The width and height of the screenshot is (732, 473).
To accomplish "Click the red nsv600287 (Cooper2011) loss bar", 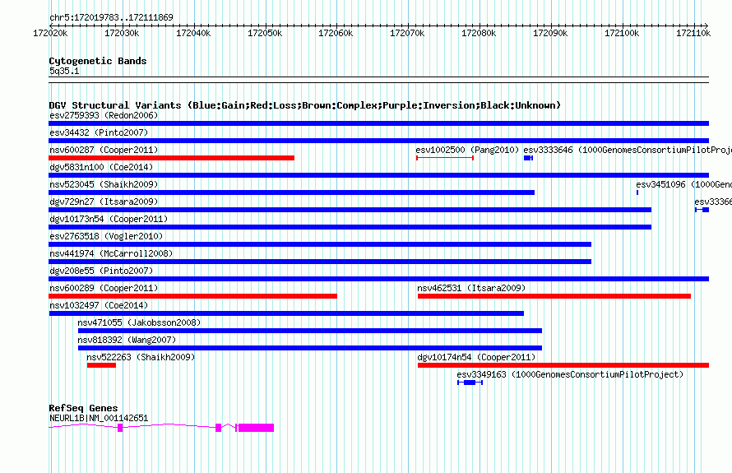I will click(x=171, y=158).
